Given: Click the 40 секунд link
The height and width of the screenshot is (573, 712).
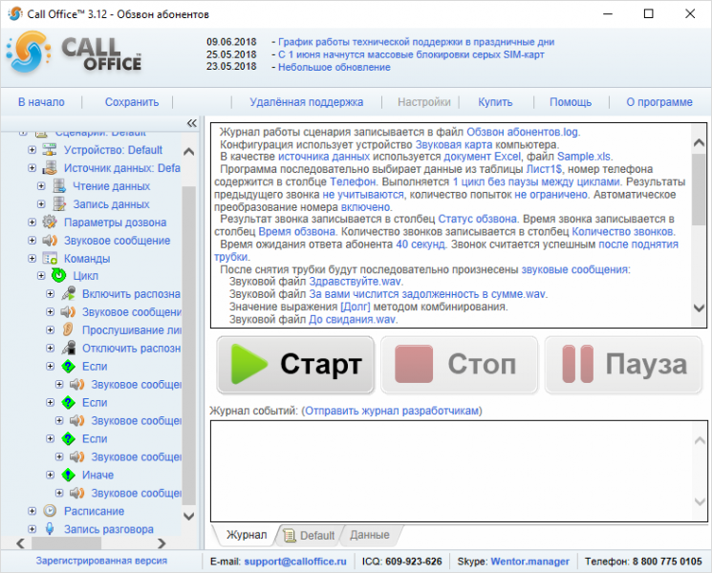Looking at the screenshot, I should [x=421, y=244].
